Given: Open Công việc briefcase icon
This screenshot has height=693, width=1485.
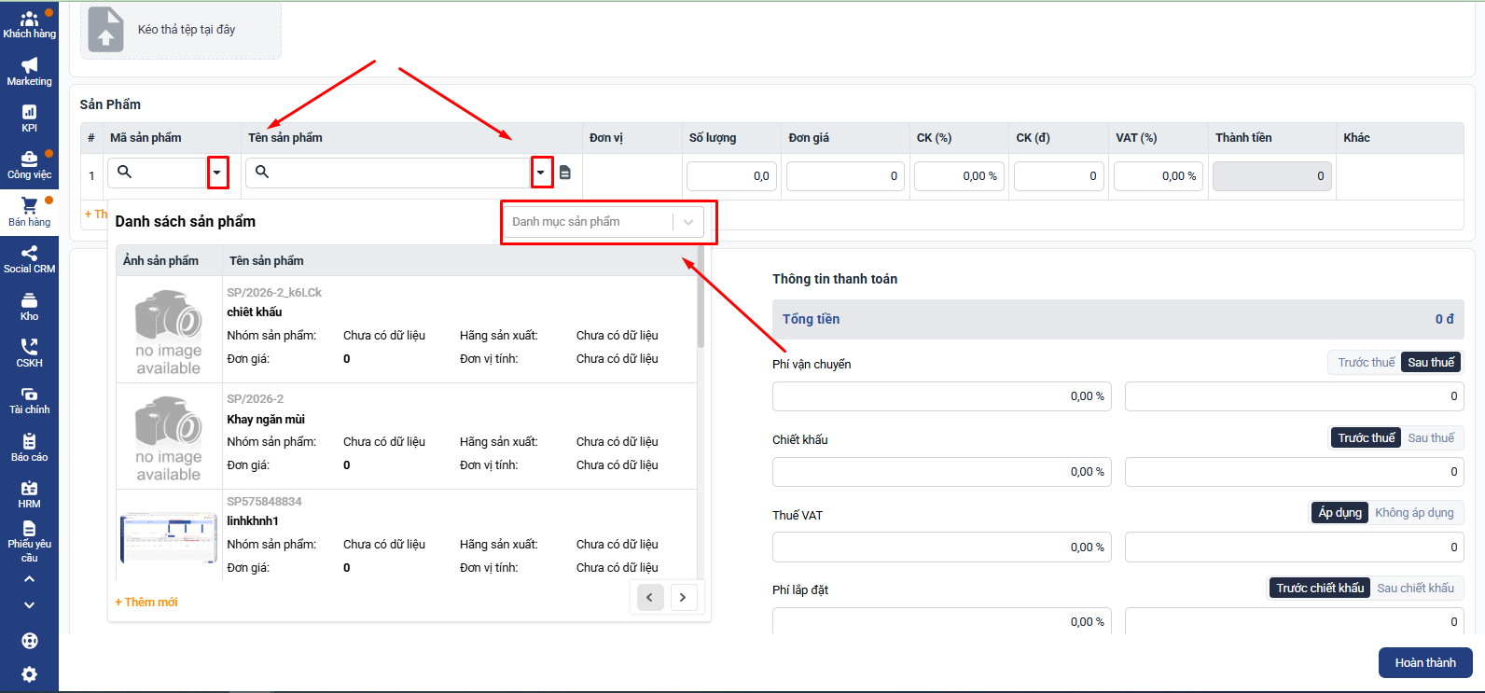Looking at the screenshot, I should pyautogui.click(x=29, y=164).
